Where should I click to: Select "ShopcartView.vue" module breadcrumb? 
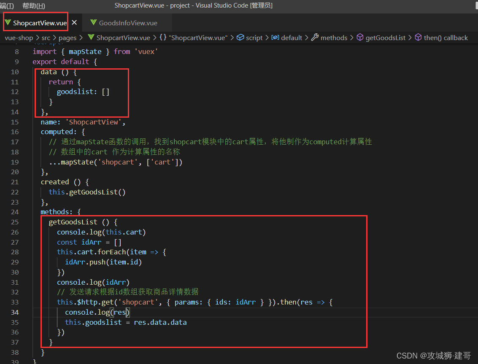tap(198, 38)
